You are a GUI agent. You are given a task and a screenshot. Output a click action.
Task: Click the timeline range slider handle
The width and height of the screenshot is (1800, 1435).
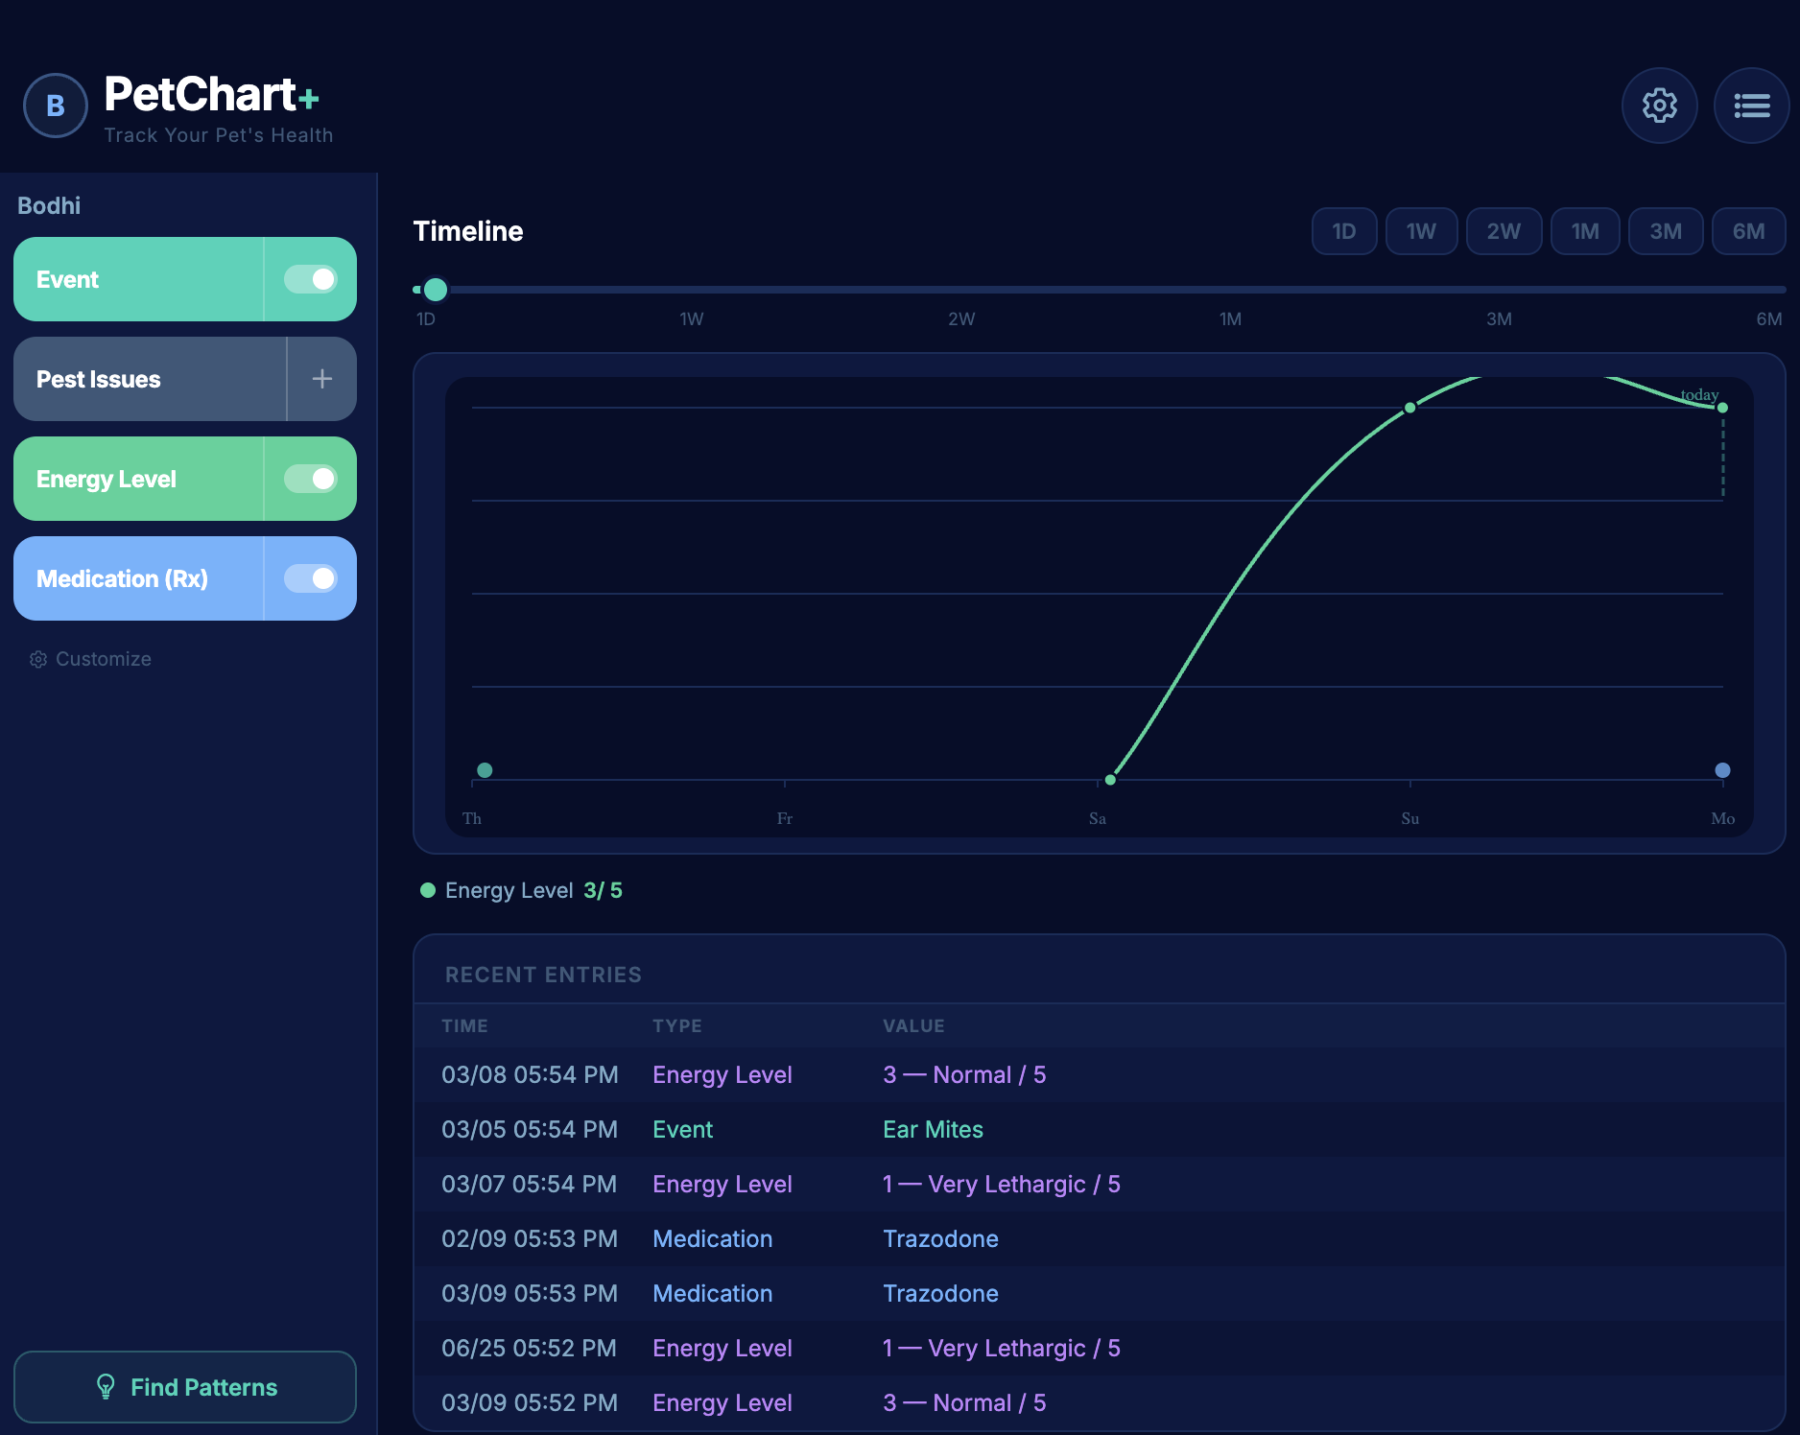435,289
